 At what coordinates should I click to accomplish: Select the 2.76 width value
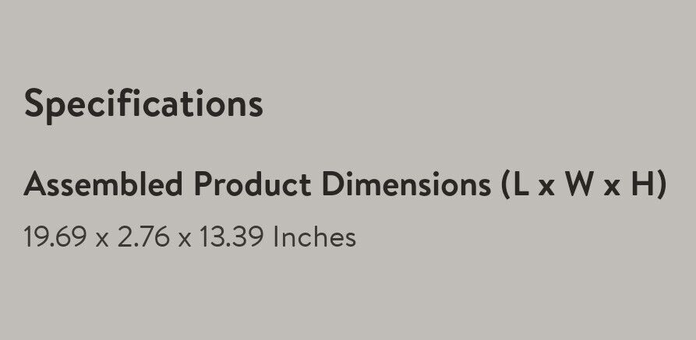[x=143, y=237]
